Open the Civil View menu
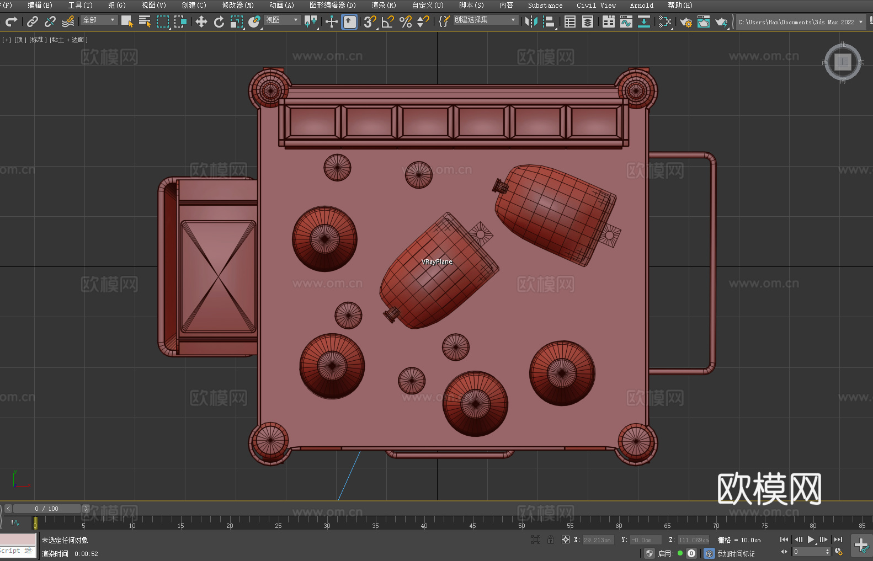This screenshot has width=873, height=561. pyautogui.click(x=596, y=5)
